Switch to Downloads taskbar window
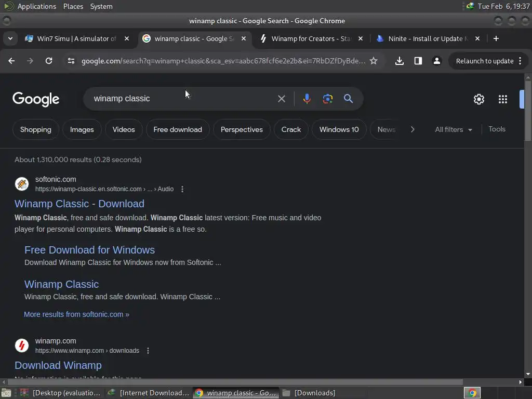This screenshot has width=532, height=399. [x=323, y=393]
